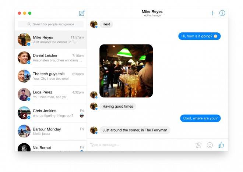
Task: Select The tech guys talk group chat
Action: click(x=51, y=76)
